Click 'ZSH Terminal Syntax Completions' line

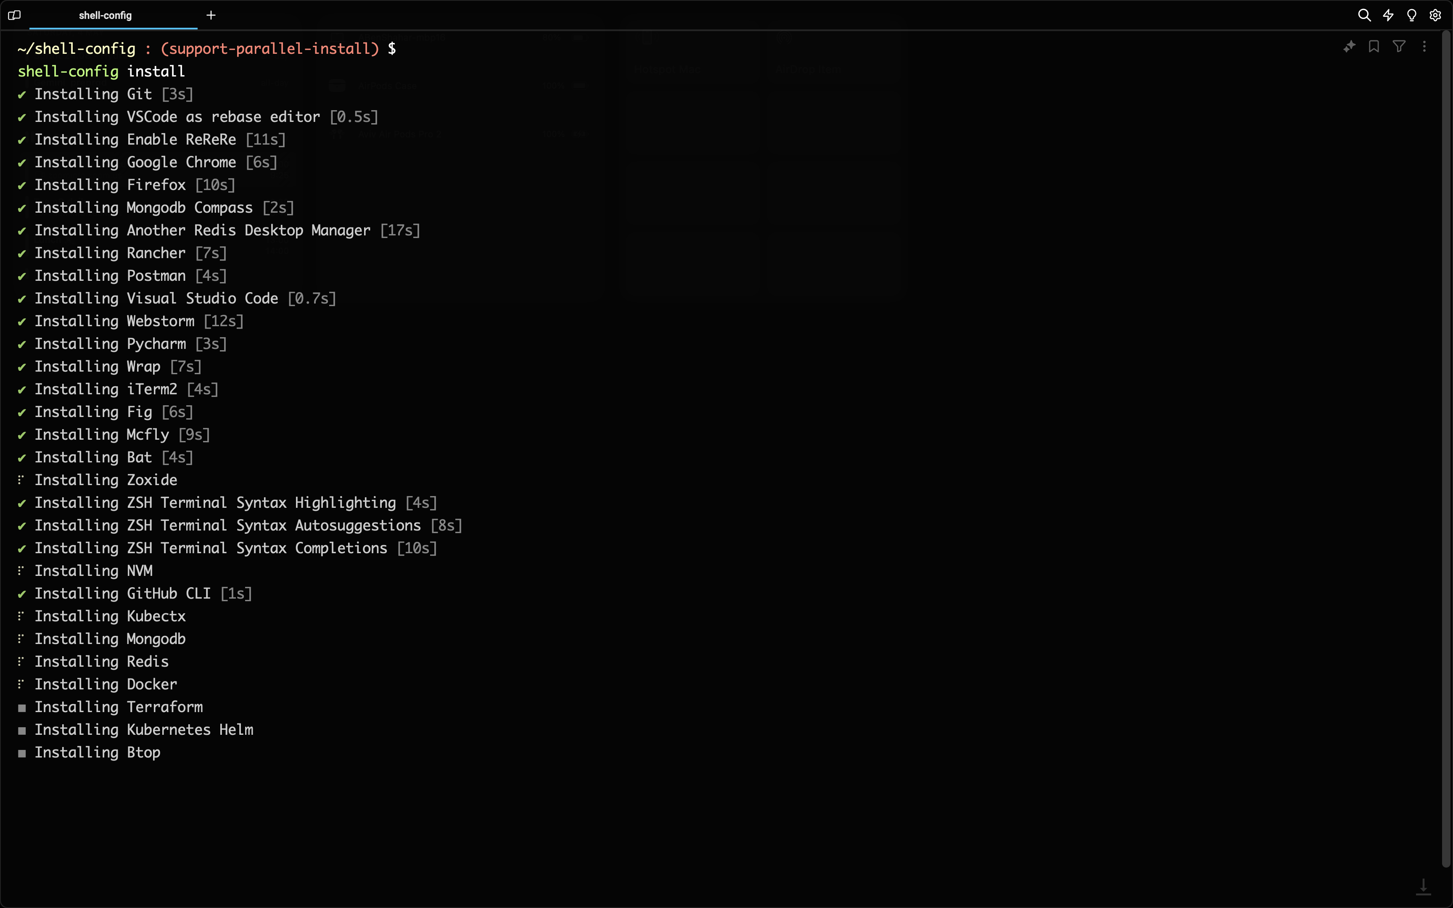[x=227, y=548]
